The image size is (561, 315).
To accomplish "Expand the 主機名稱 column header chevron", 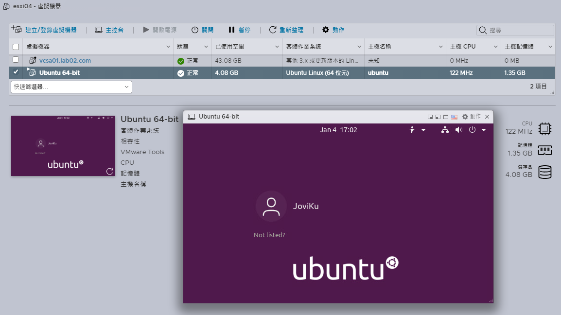I will point(441,47).
